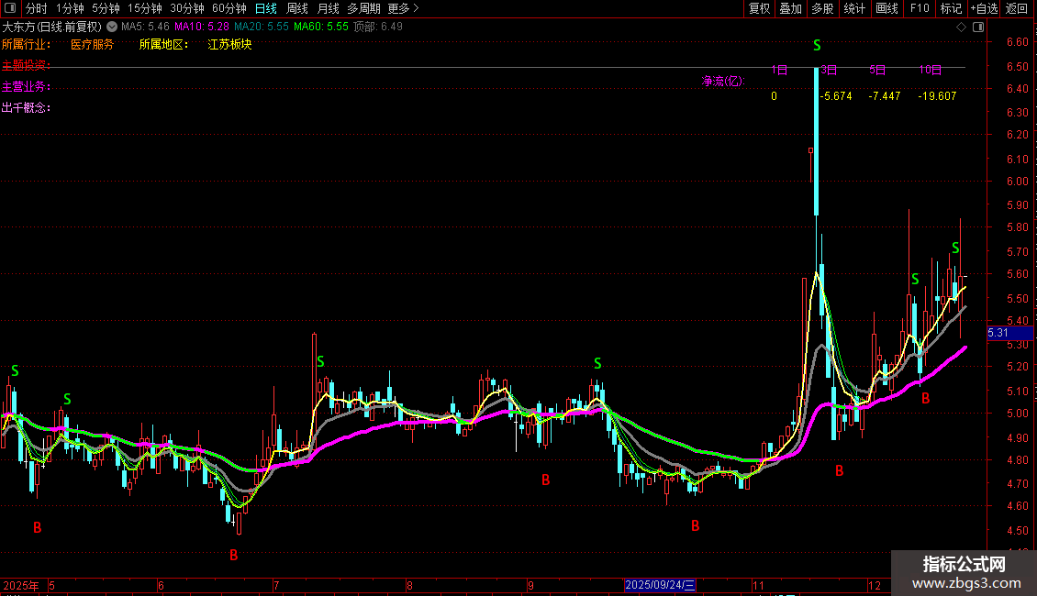This screenshot has height=596, width=1037.
Task: Switch to the 周线 weekly chart
Action: point(297,8)
